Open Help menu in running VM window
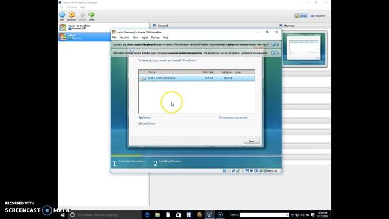The image size is (389, 219). [x=165, y=38]
